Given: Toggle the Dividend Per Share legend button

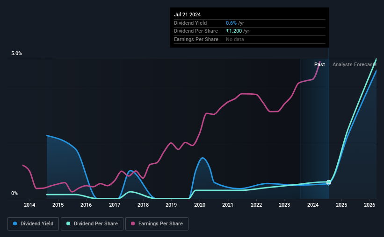Looking at the screenshot, I should click(92, 224).
